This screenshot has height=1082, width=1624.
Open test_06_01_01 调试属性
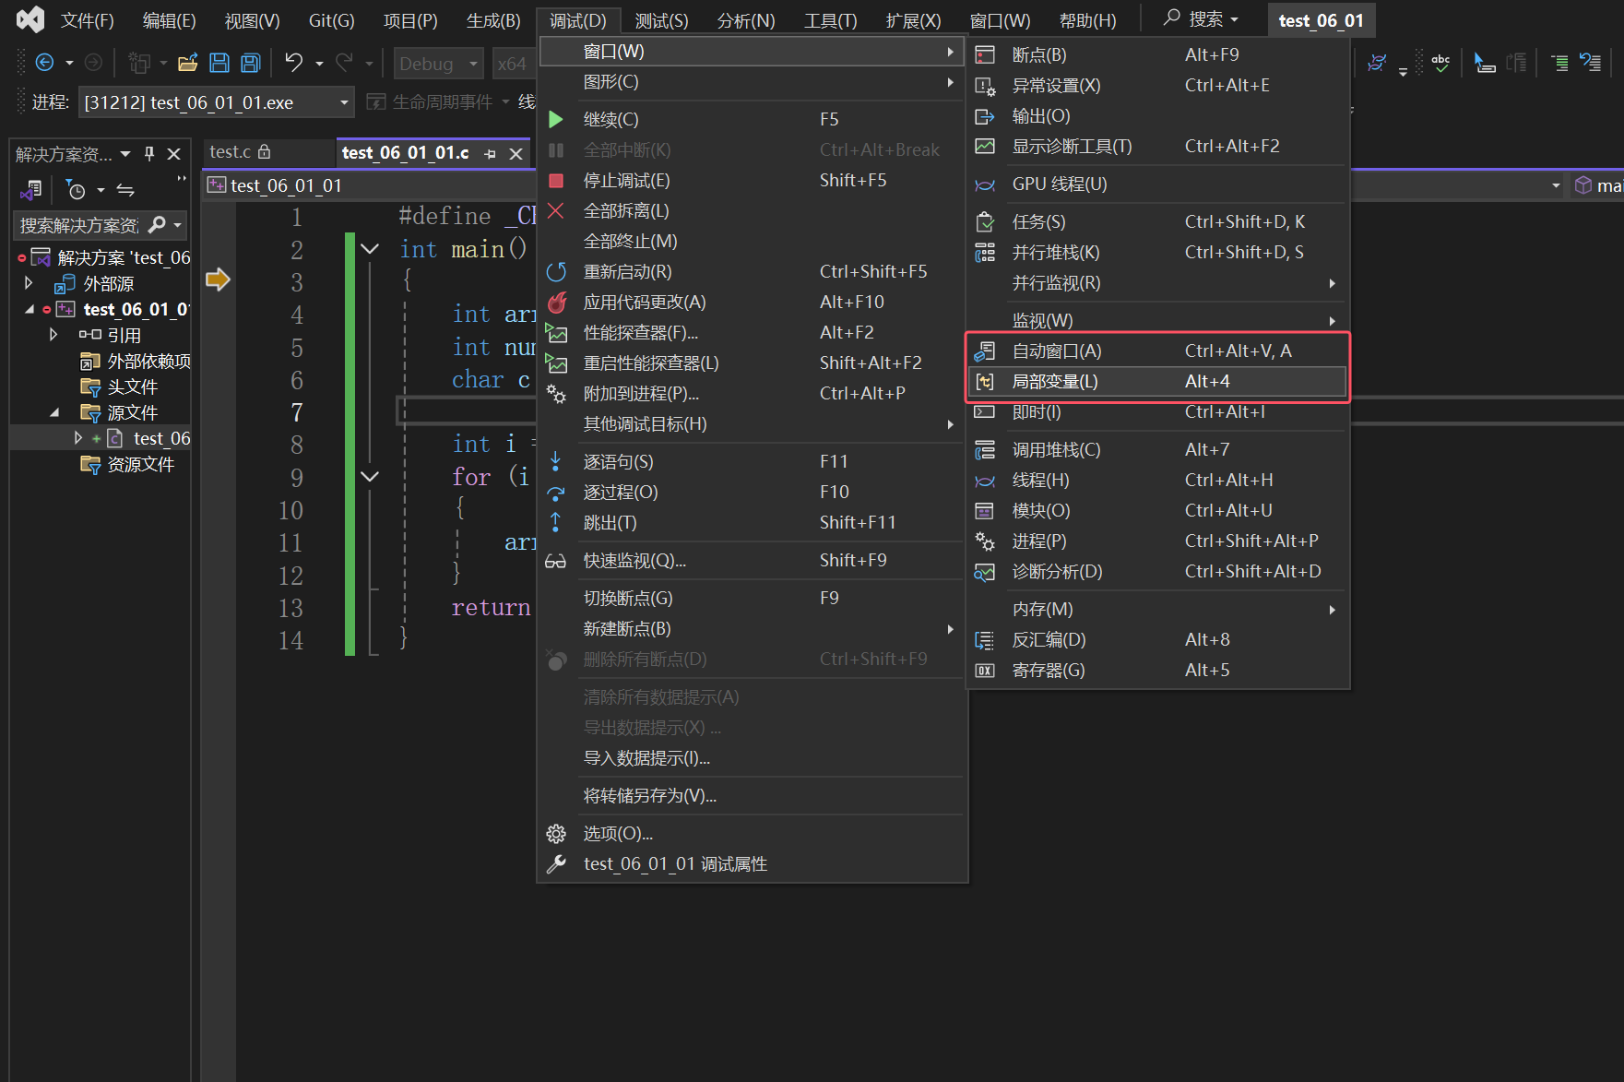pos(753,863)
